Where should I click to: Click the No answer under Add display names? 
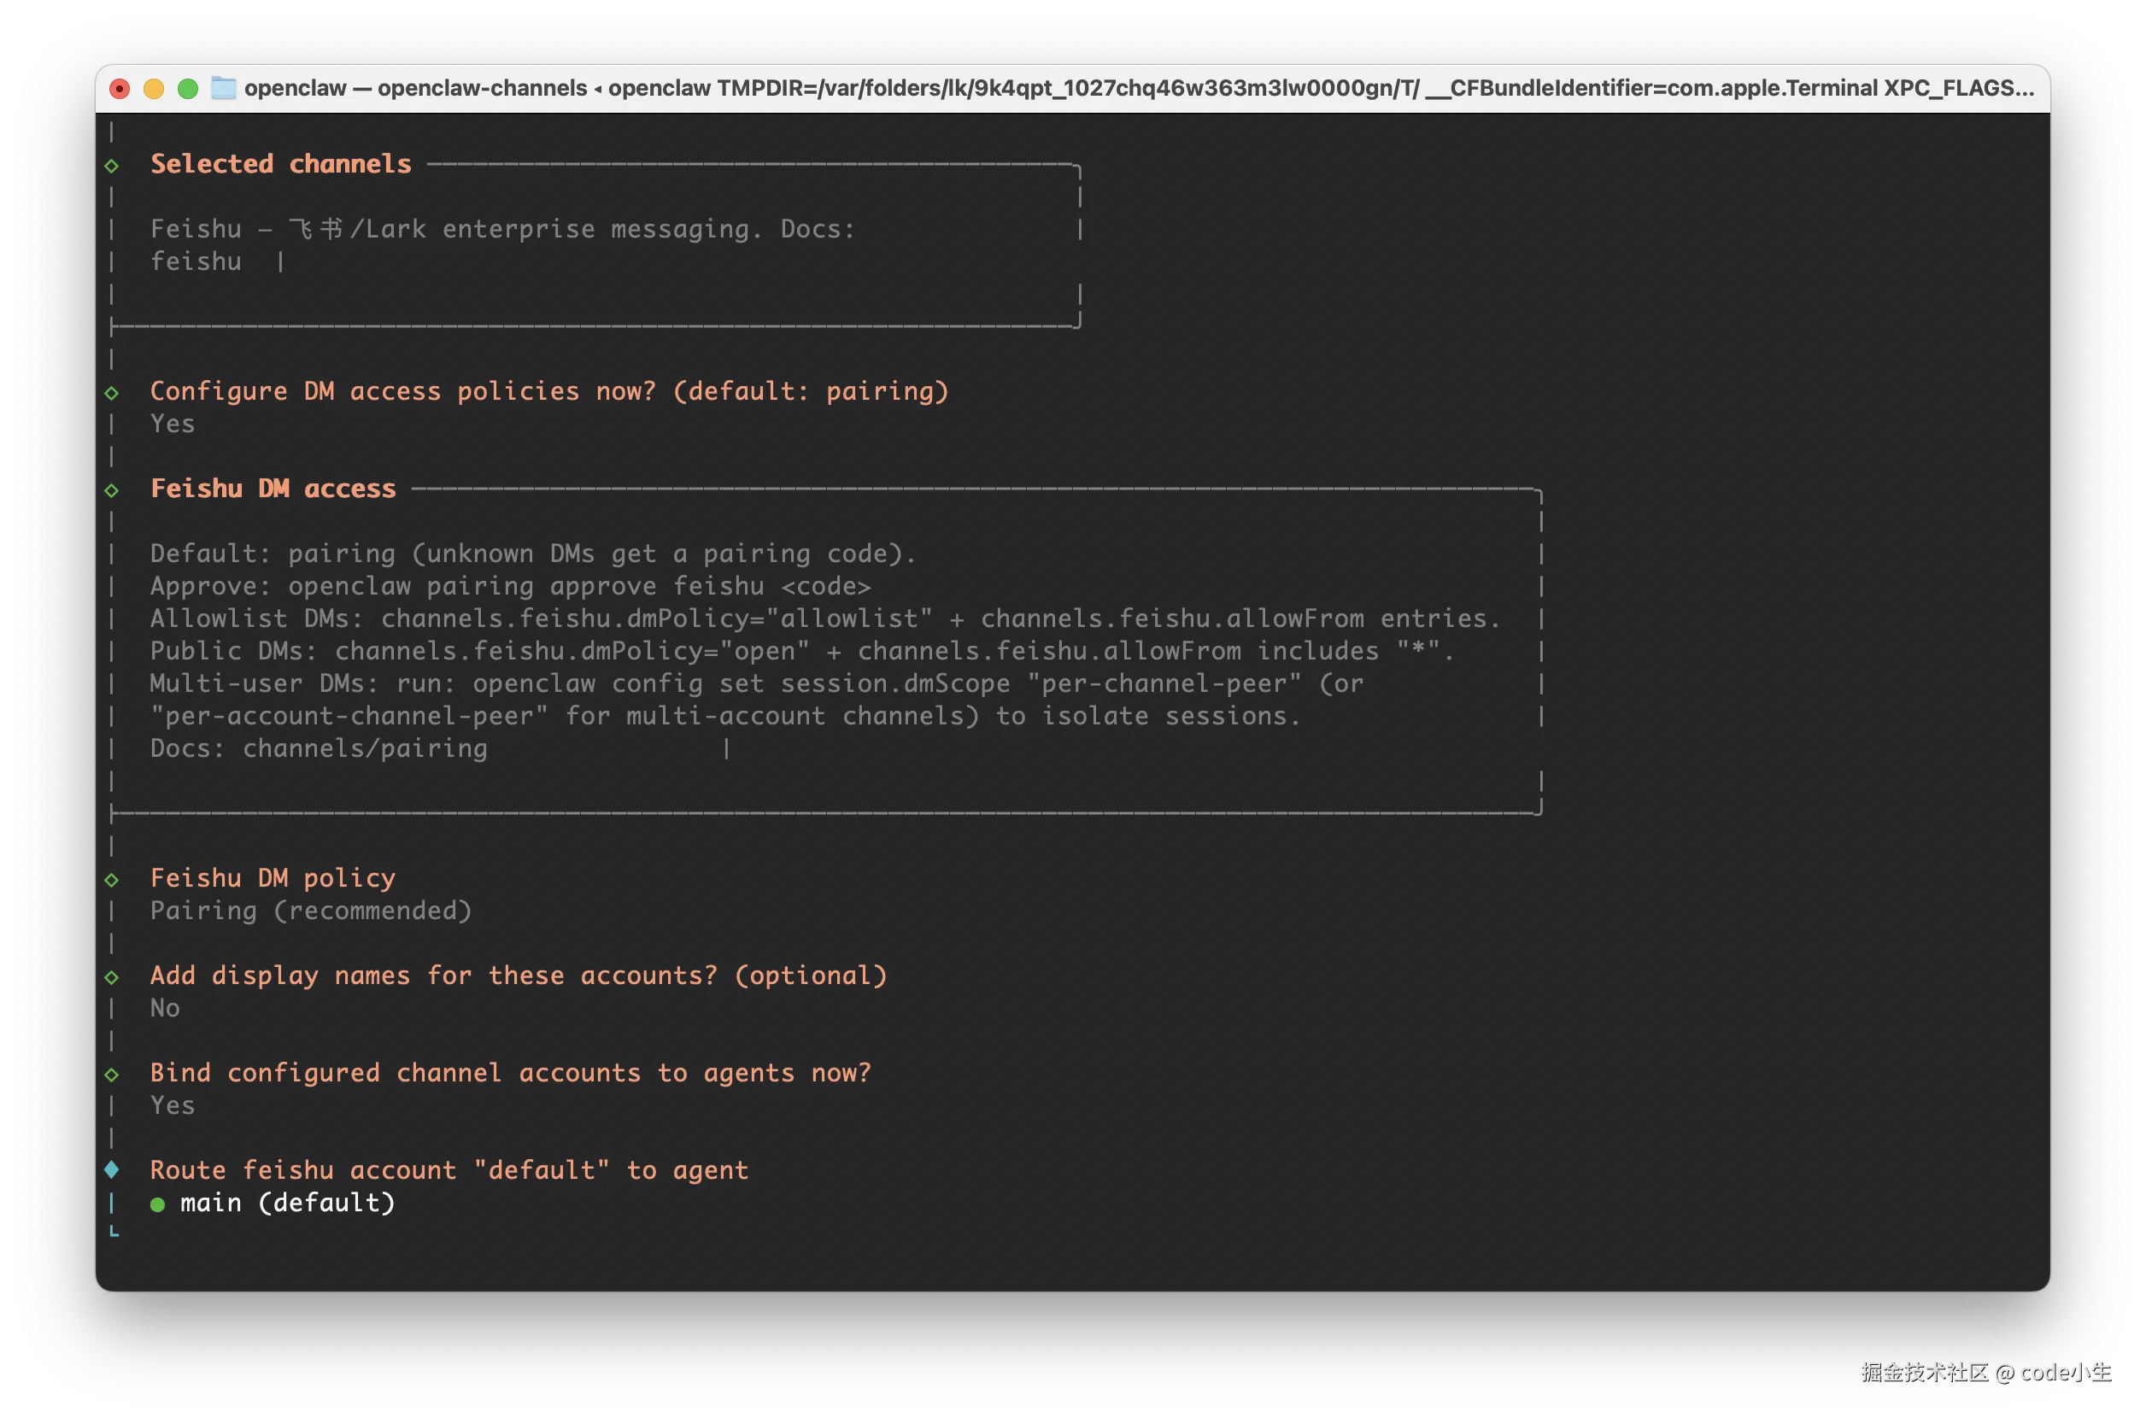165,1008
